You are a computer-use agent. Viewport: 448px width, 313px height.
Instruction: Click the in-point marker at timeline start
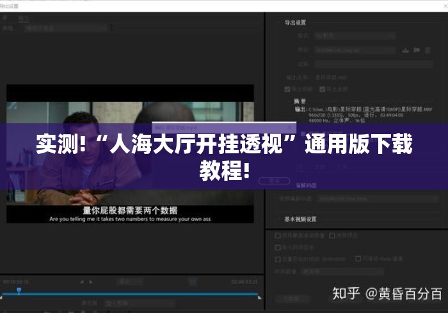coord(1,297)
